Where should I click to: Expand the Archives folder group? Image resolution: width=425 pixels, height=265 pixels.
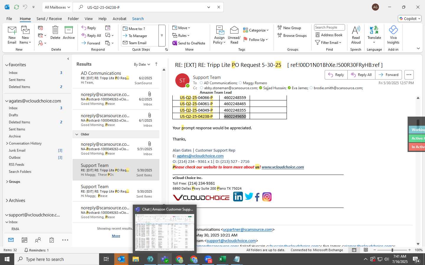tap(7, 201)
